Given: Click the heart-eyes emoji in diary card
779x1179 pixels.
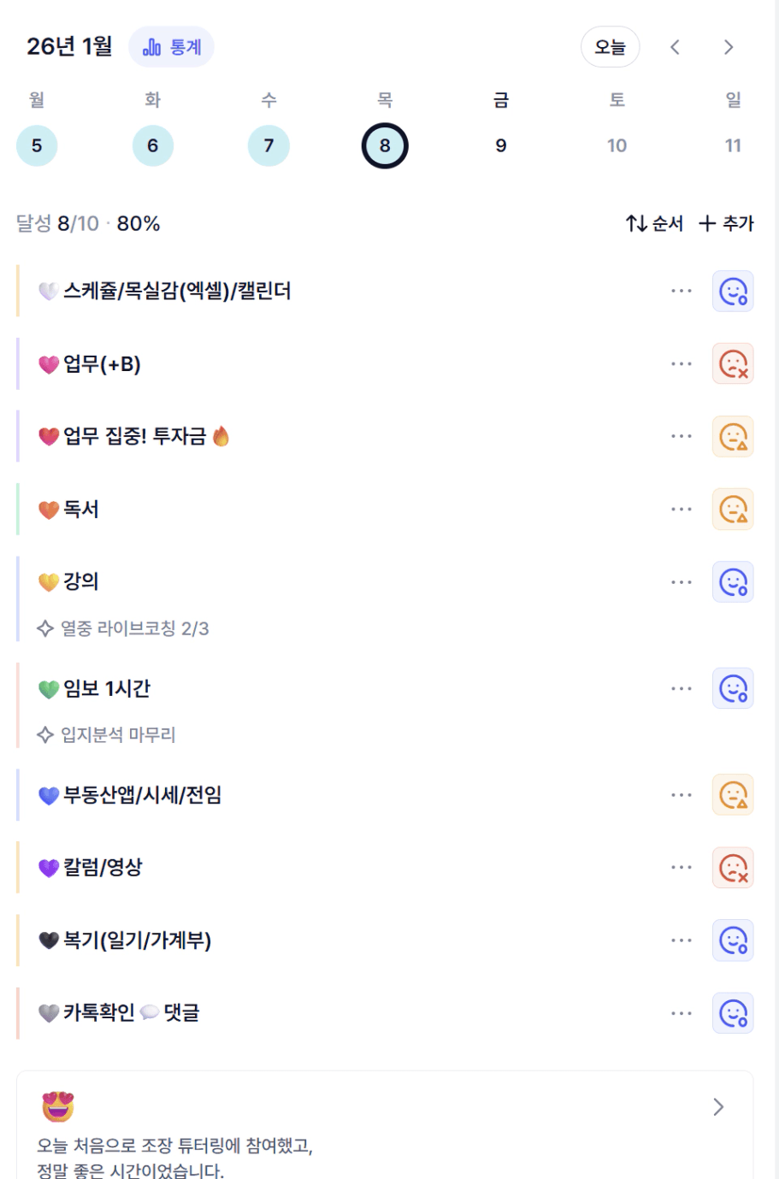Looking at the screenshot, I should [x=58, y=1106].
